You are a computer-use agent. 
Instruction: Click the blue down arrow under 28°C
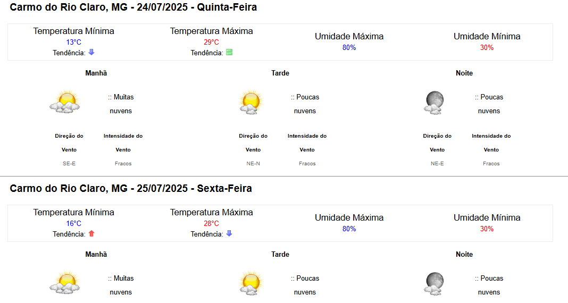(x=229, y=233)
